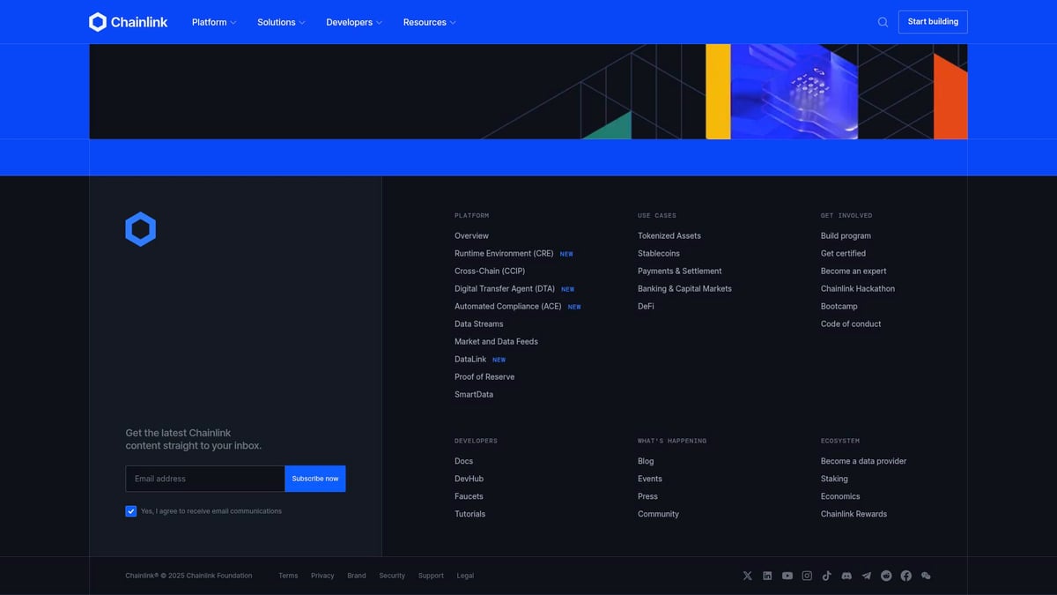Screen dimensions: 1057x595
Task: Click the TikTok footer icon
Action: [826, 576]
